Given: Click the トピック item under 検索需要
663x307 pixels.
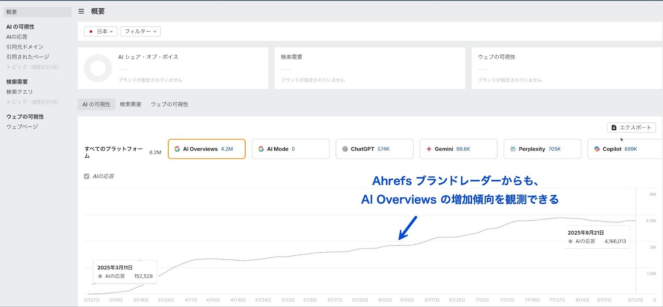Looking at the screenshot, I should click(x=17, y=102).
